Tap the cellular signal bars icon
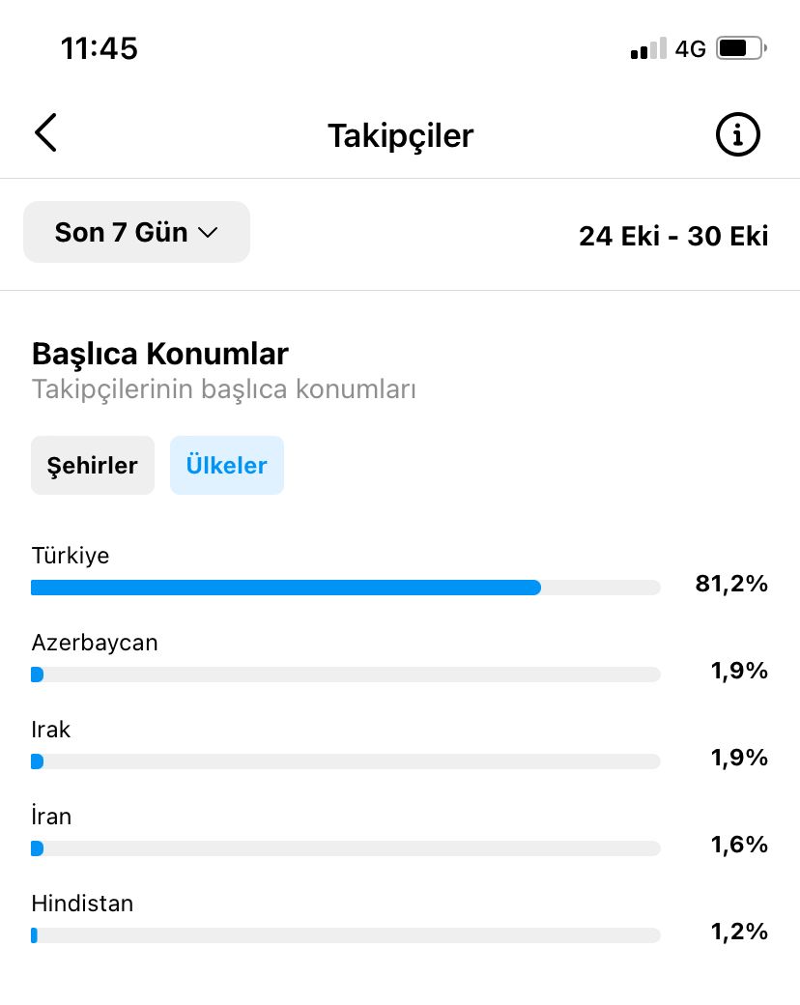800x1005 pixels. [648, 48]
